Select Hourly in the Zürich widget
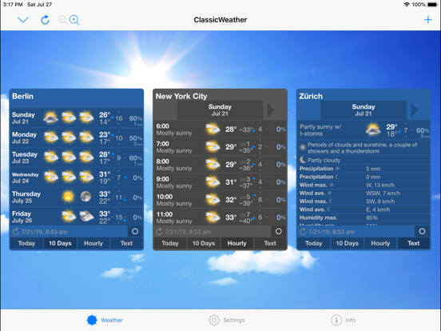This screenshot has height=331, width=441. (x=380, y=243)
